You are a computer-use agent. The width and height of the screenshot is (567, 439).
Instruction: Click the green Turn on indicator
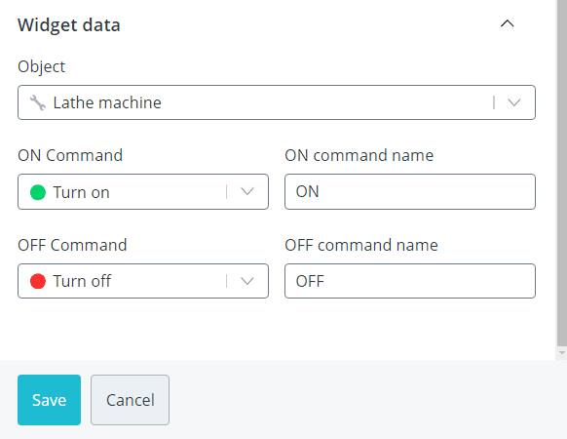coord(38,192)
